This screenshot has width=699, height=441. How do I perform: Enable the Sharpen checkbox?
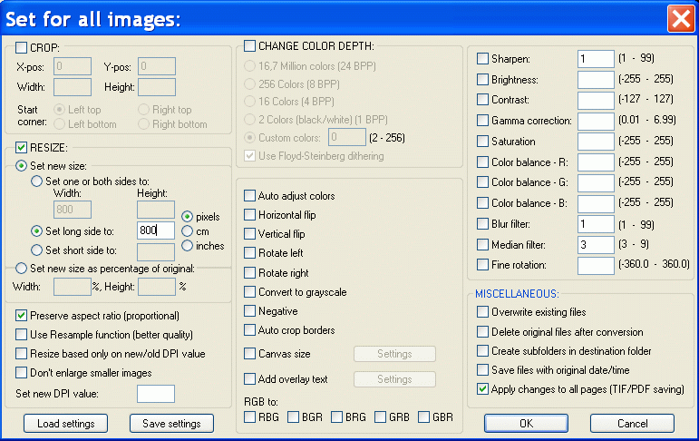tap(483, 59)
